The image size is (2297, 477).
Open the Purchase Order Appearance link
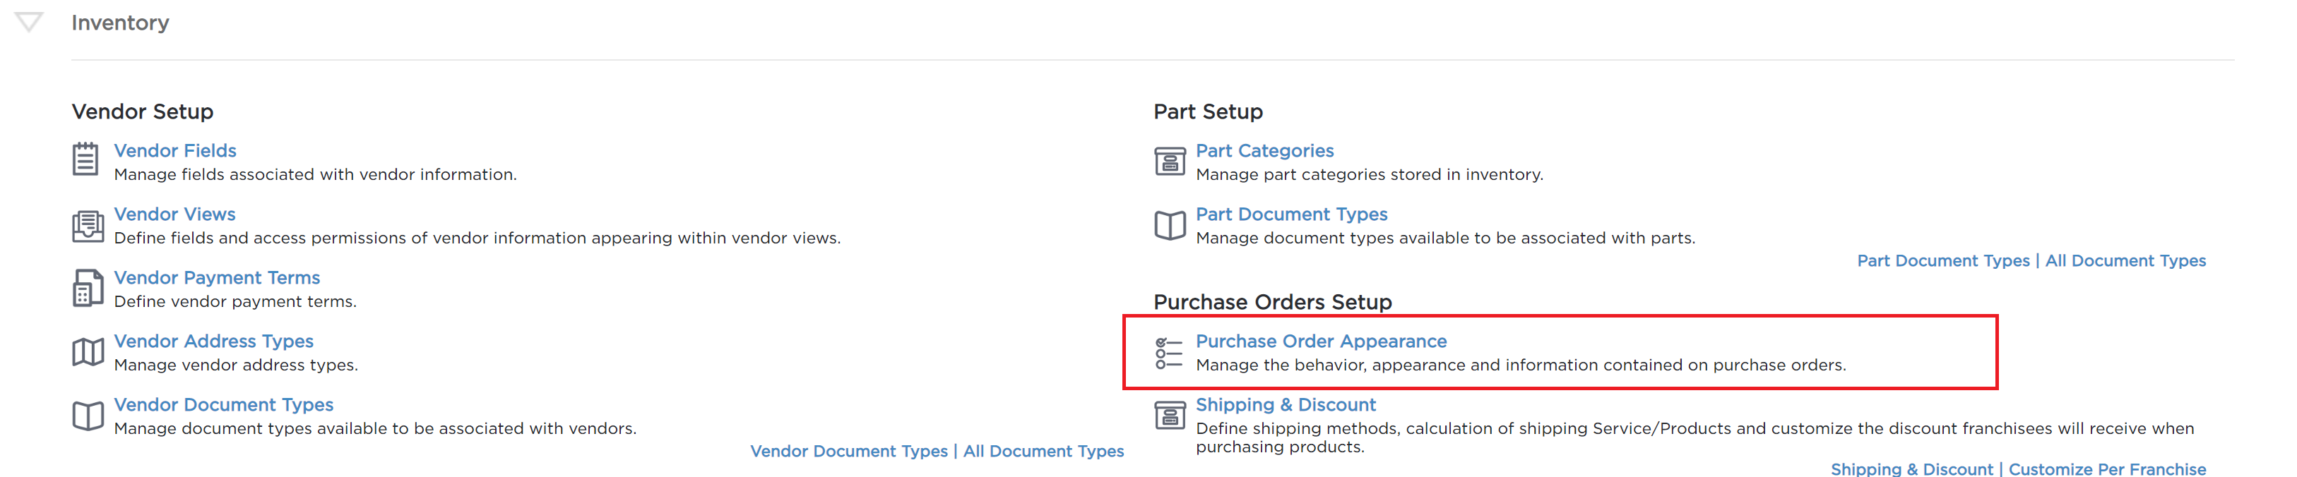[x=1321, y=341]
